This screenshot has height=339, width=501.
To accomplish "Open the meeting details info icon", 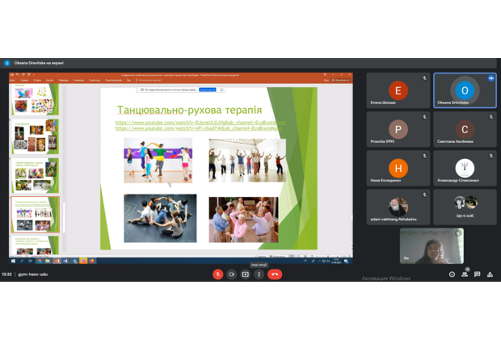I will (x=452, y=274).
